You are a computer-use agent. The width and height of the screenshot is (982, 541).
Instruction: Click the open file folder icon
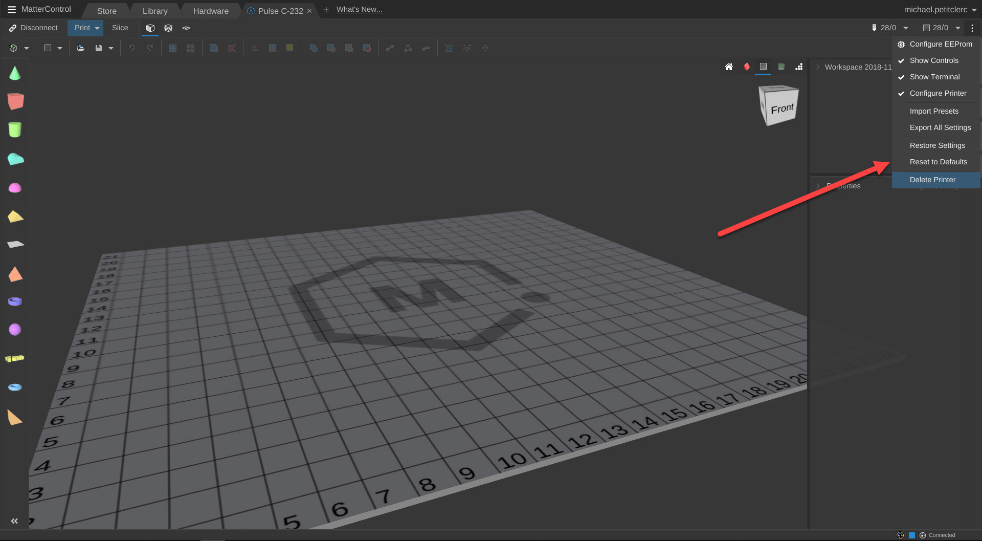(x=80, y=48)
